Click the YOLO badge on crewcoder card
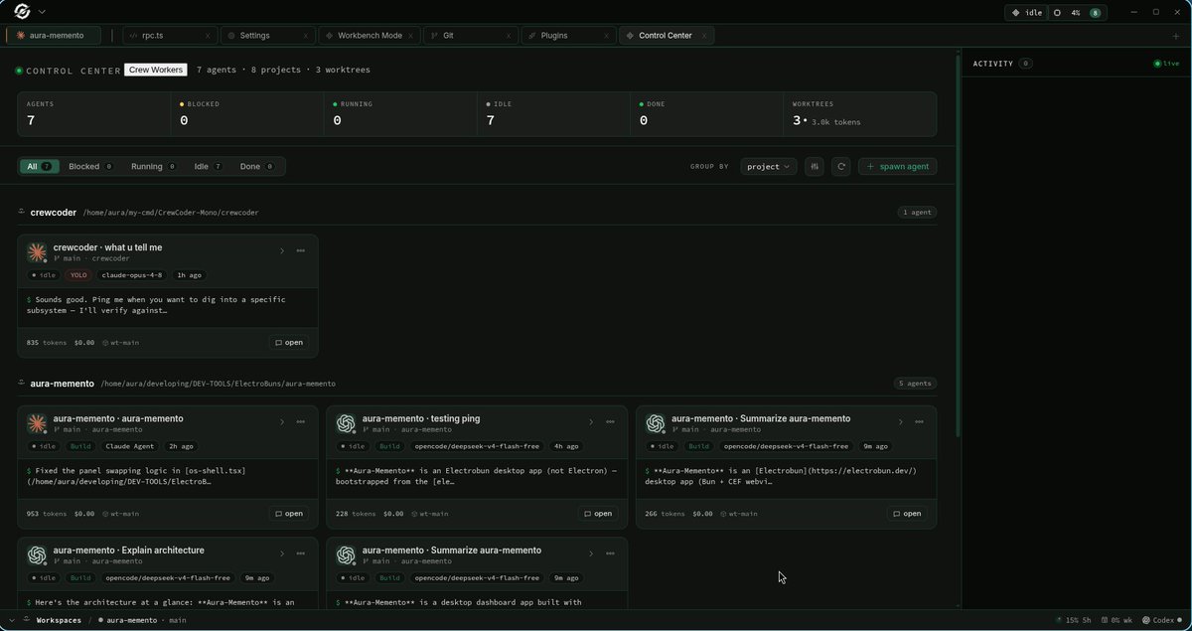The image size is (1192, 631). pyautogui.click(x=79, y=274)
